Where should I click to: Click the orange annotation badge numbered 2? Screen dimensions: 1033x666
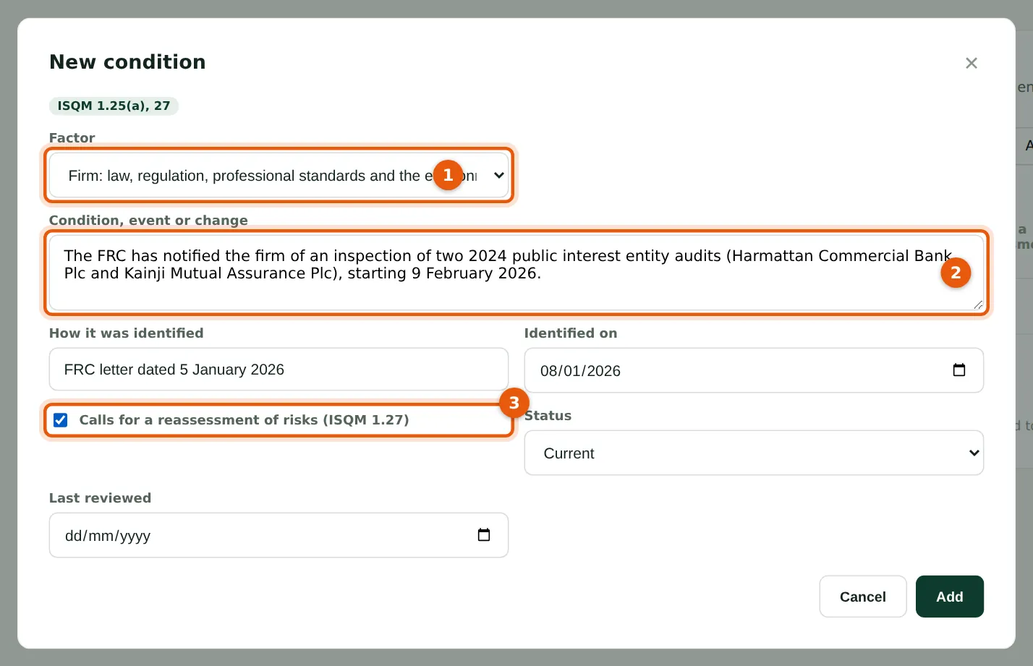click(956, 273)
